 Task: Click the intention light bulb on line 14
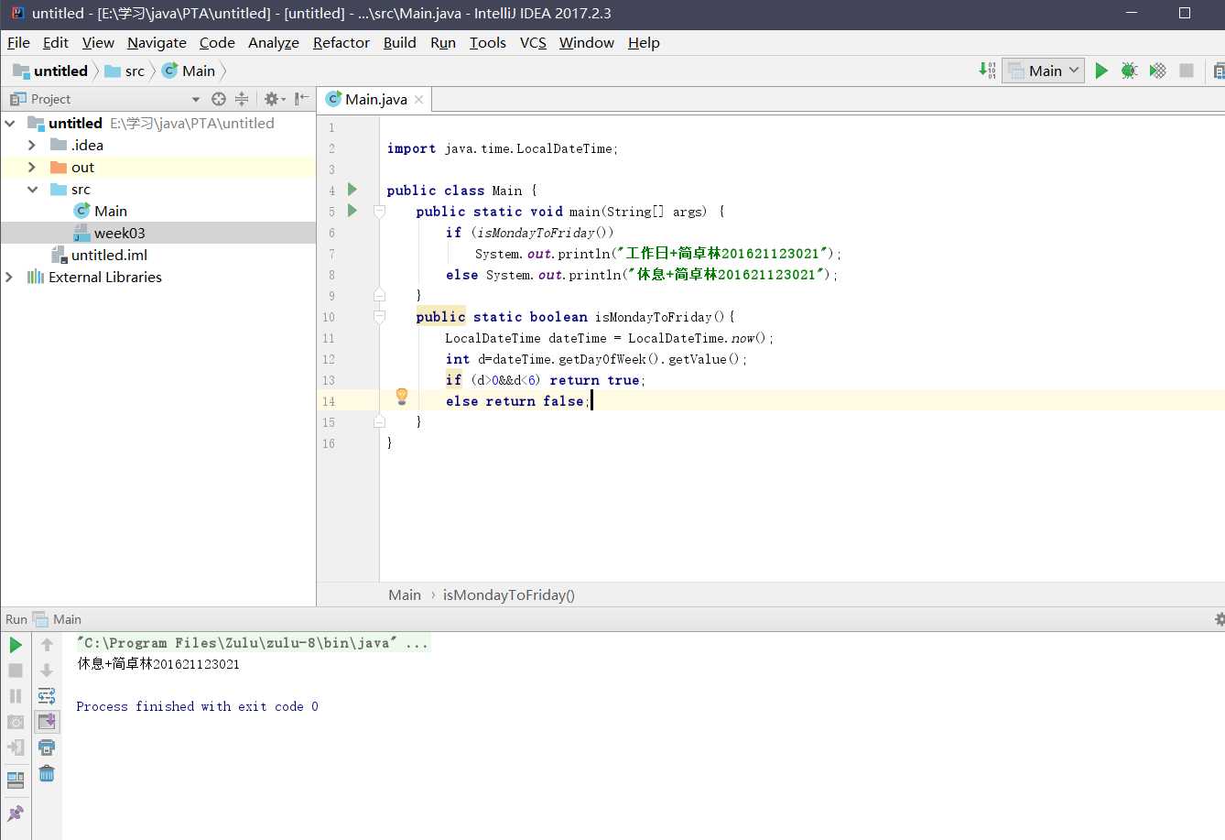(x=401, y=397)
